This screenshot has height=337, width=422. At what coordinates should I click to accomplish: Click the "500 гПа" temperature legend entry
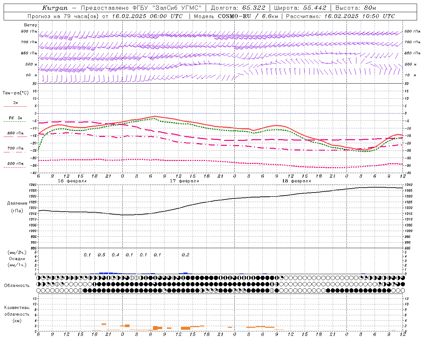(15, 164)
